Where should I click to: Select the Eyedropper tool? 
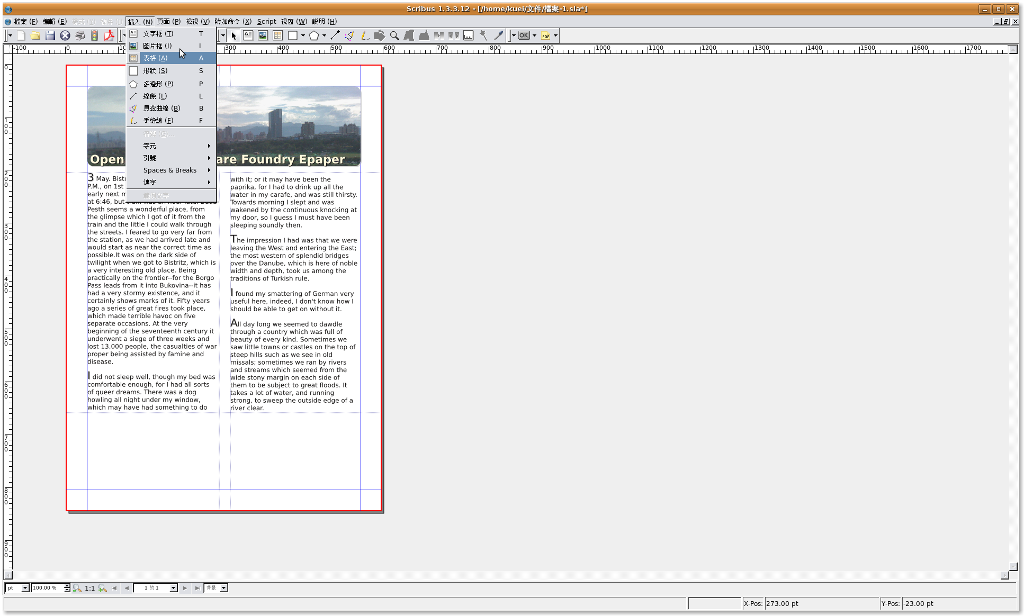pos(498,35)
